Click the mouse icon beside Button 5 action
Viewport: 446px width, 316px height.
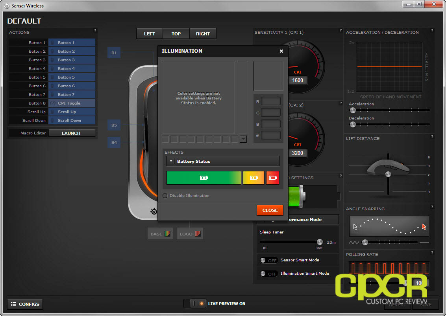coord(52,77)
